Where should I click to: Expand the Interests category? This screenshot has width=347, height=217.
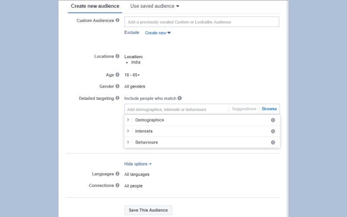(x=128, y=131)
